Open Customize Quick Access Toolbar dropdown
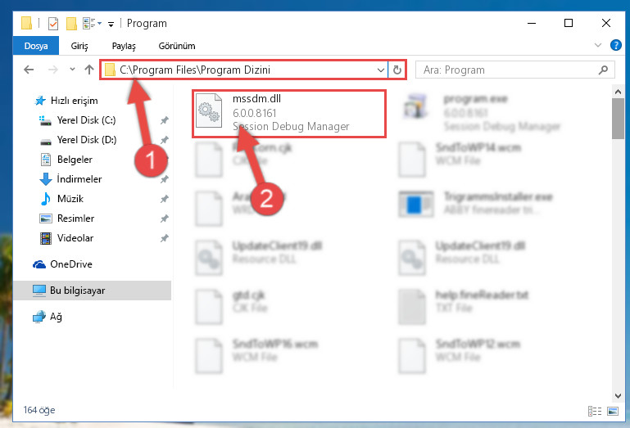 click(111, 25)
